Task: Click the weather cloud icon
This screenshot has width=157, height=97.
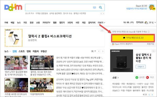Action: [146, 22]
